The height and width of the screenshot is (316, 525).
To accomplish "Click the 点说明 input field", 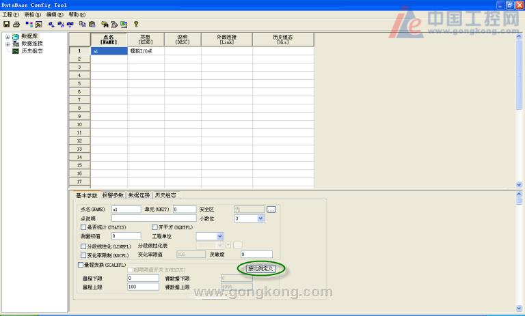I will 154,218.
